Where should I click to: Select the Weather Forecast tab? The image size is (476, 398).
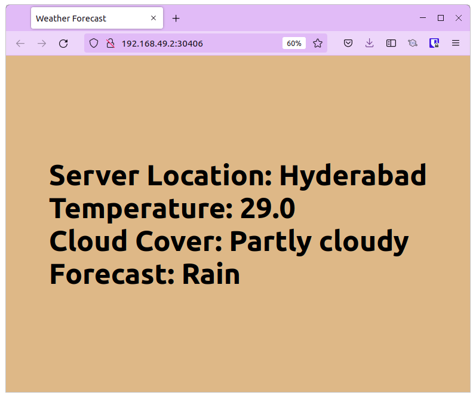[97, 19]
